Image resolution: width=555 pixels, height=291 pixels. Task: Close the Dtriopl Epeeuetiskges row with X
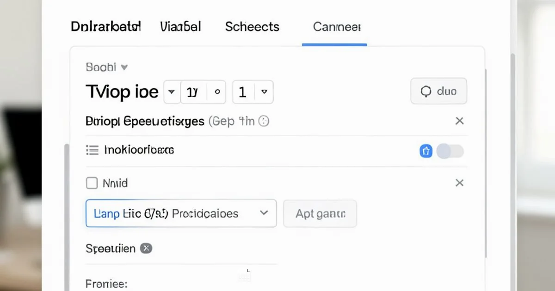coord(459,121)
